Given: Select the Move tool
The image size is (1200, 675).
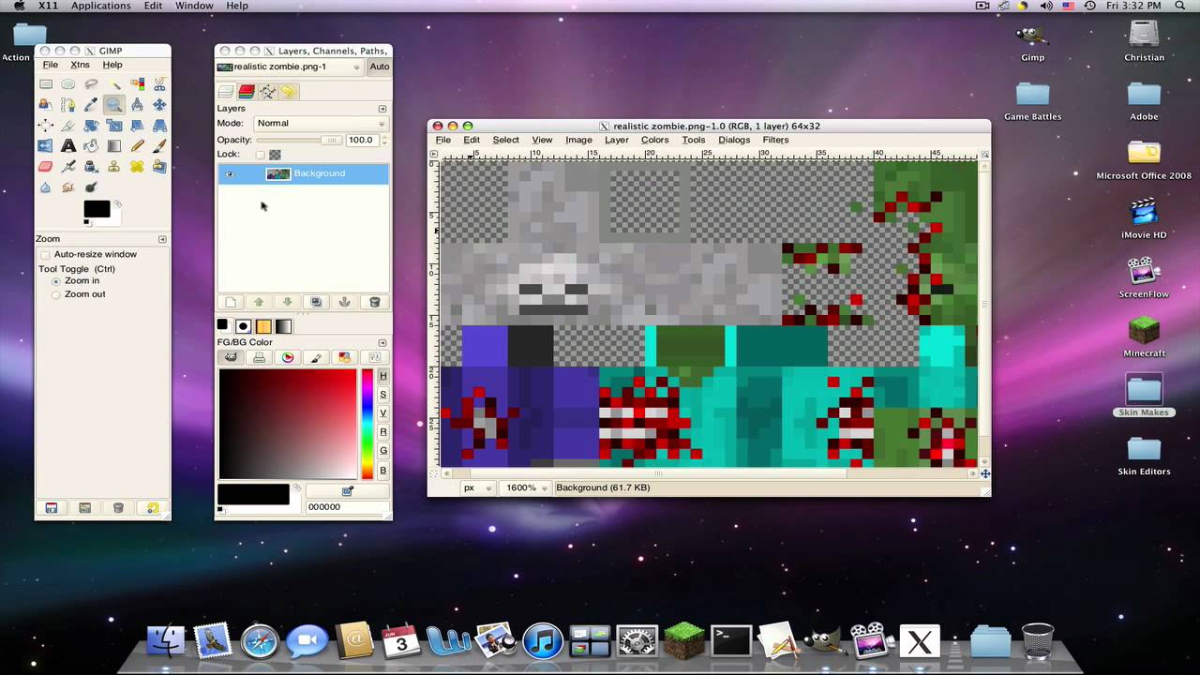Looking at the screenshot, I should point(159,105).
